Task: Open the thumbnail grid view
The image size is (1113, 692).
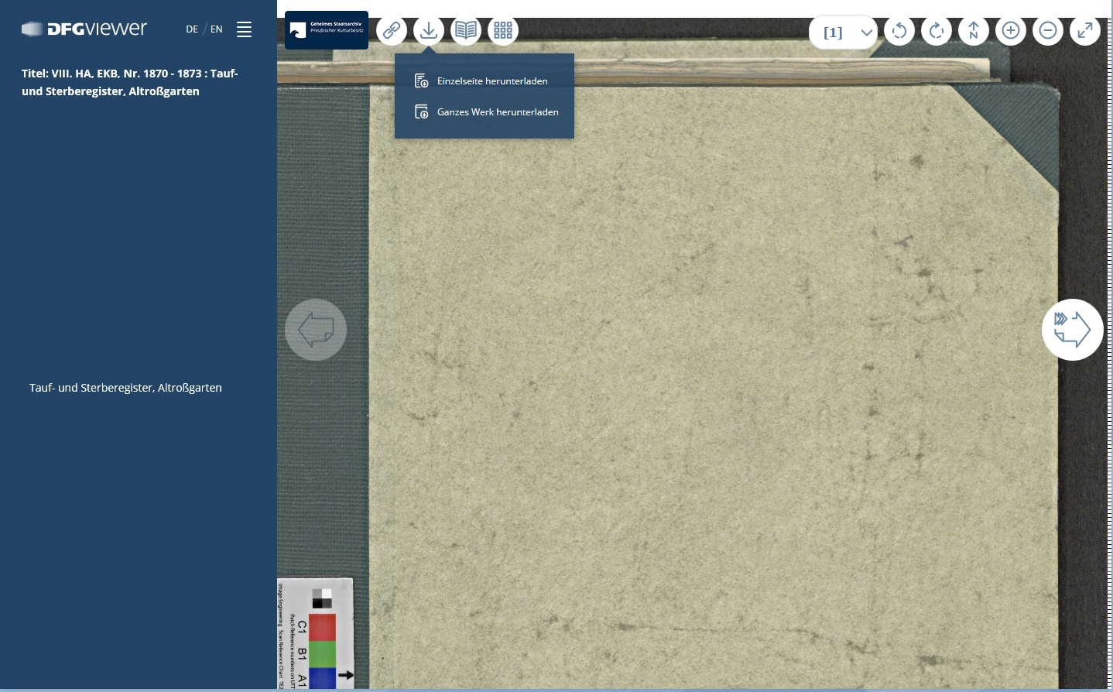Action: tap(503, 30)
